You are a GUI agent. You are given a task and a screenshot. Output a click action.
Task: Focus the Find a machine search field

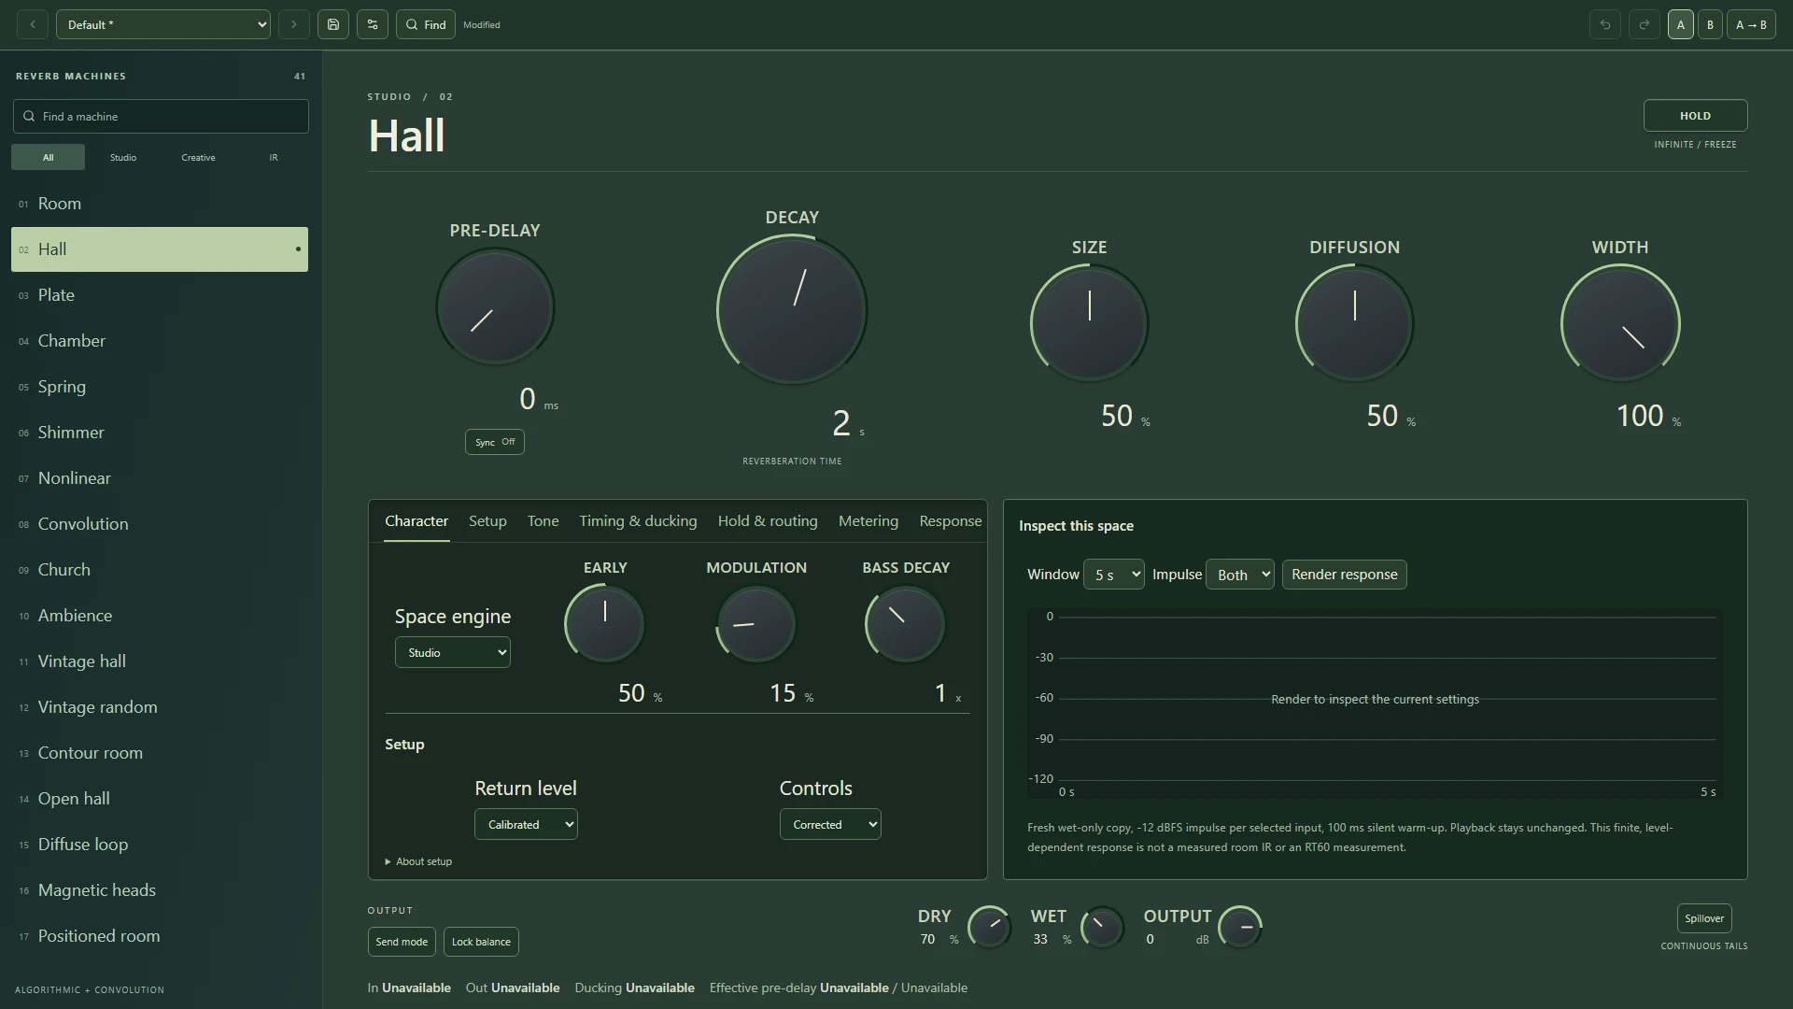coord(161,117)
